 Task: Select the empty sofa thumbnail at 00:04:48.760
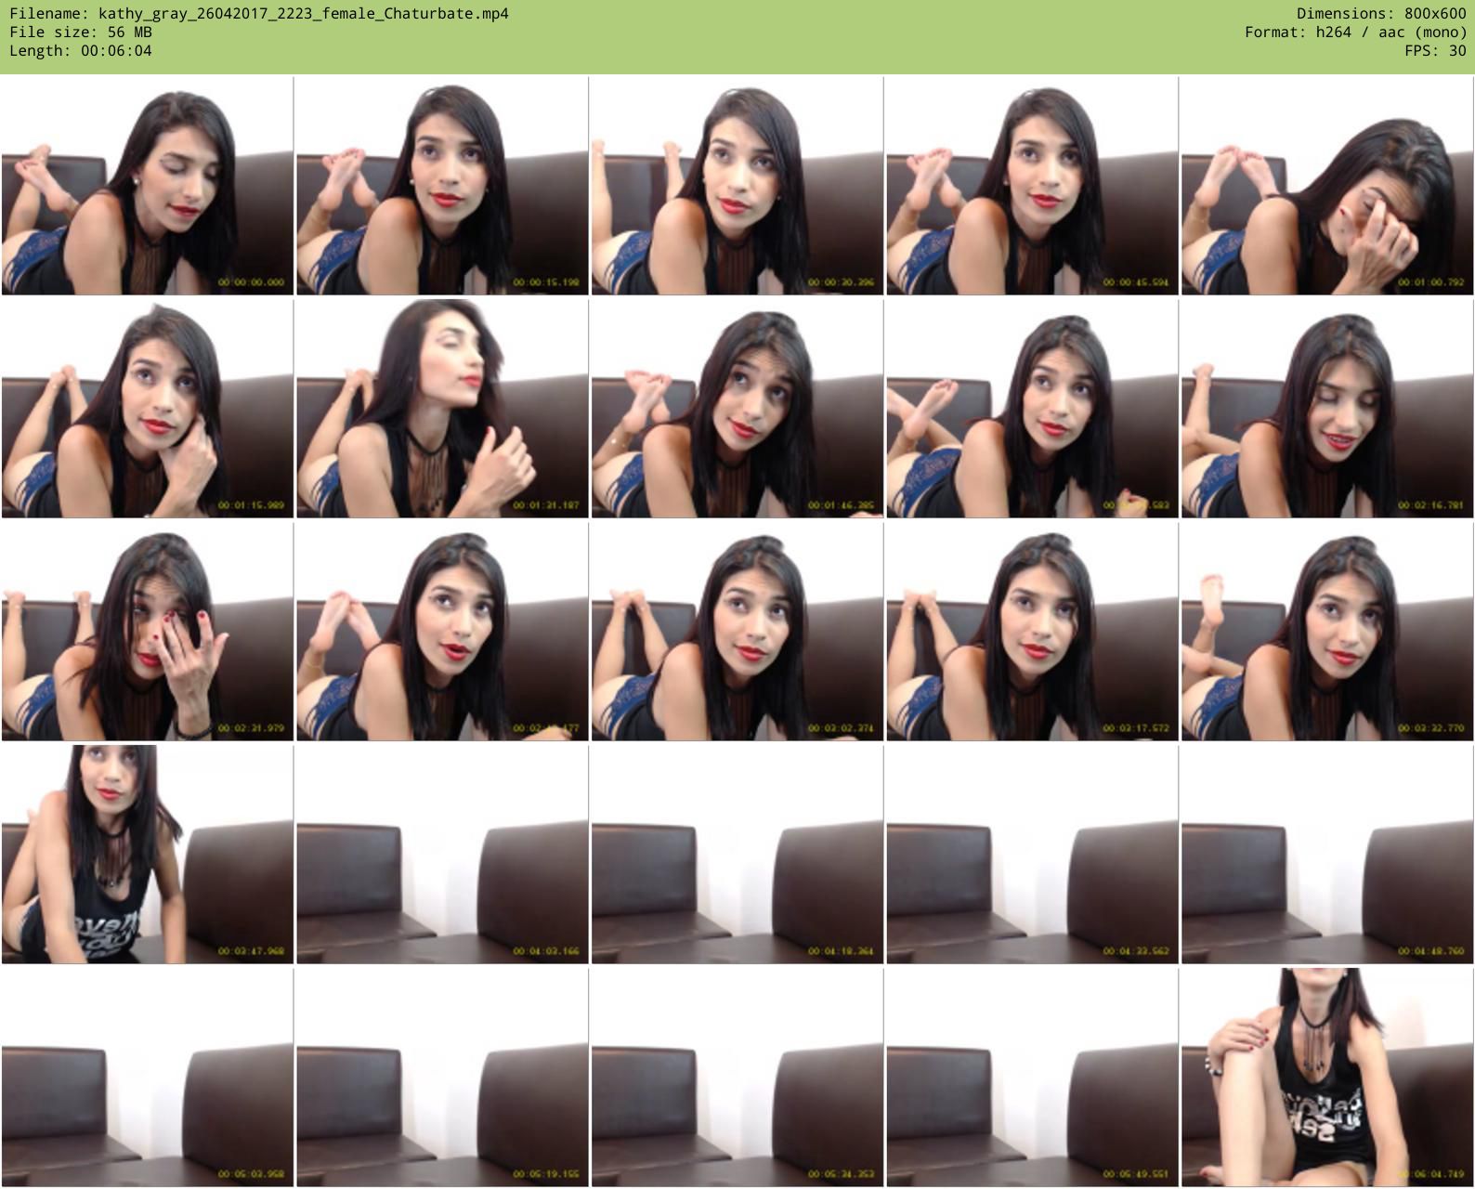(x=1327, y=855)
